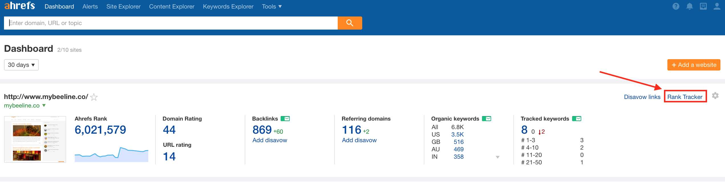725x182 pixels.
Task: Click the orange search magnifier button
Action: pyautogui.click(x=350, y=23)
